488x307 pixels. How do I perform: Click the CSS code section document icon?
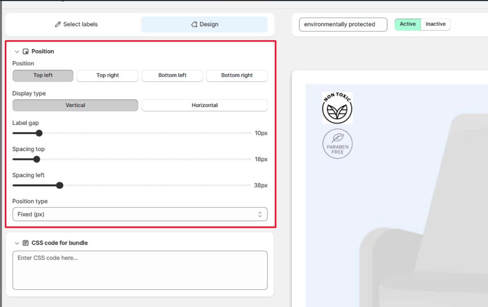tap(25, 243)
